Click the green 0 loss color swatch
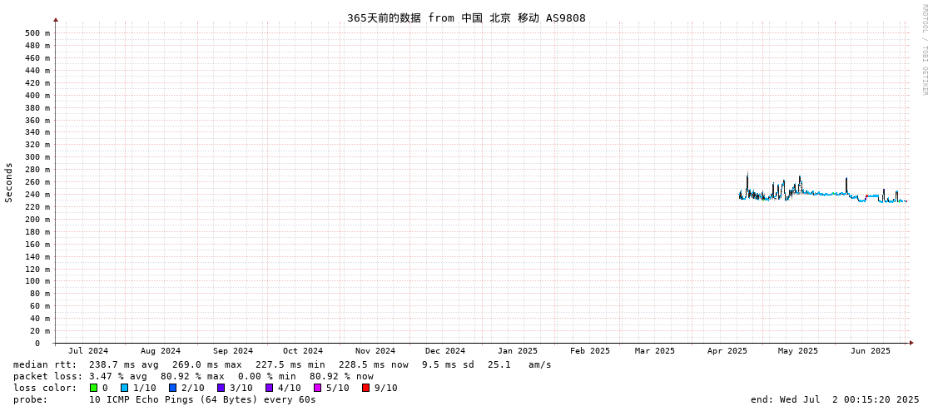The width and height of the screenshot is (933, 411). tap(93, 388)
